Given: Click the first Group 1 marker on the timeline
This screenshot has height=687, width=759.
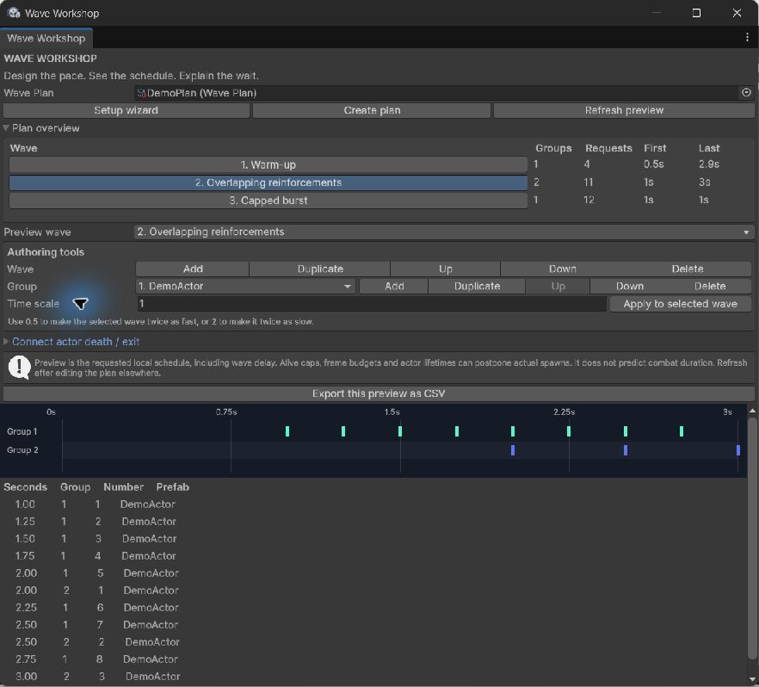Looking at the screenshot, I should pos(287,431).
